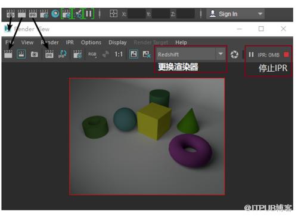This screenshot has height=217, width=298.
Task: Open the IPR menu in Render View
Action: tap(70, 42)
